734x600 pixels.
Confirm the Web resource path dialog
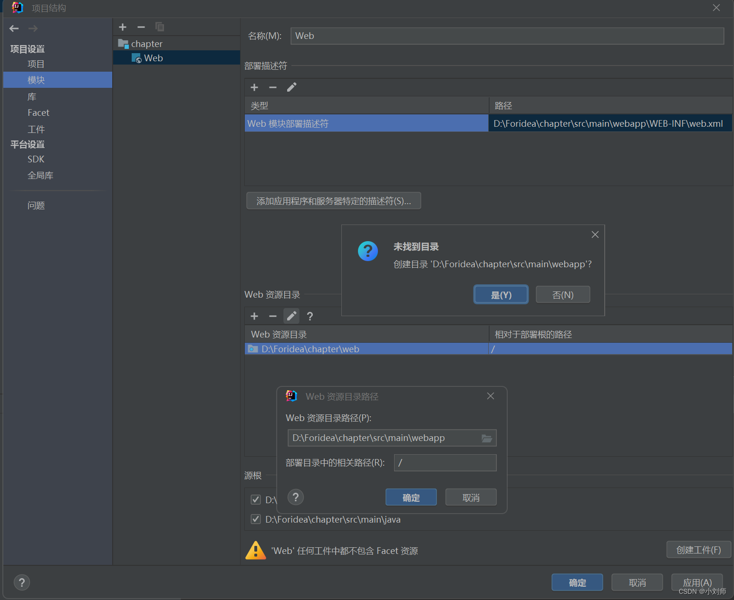tap(411, 497)
